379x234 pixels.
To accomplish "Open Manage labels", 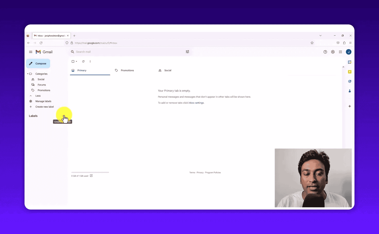I will 43,101.
